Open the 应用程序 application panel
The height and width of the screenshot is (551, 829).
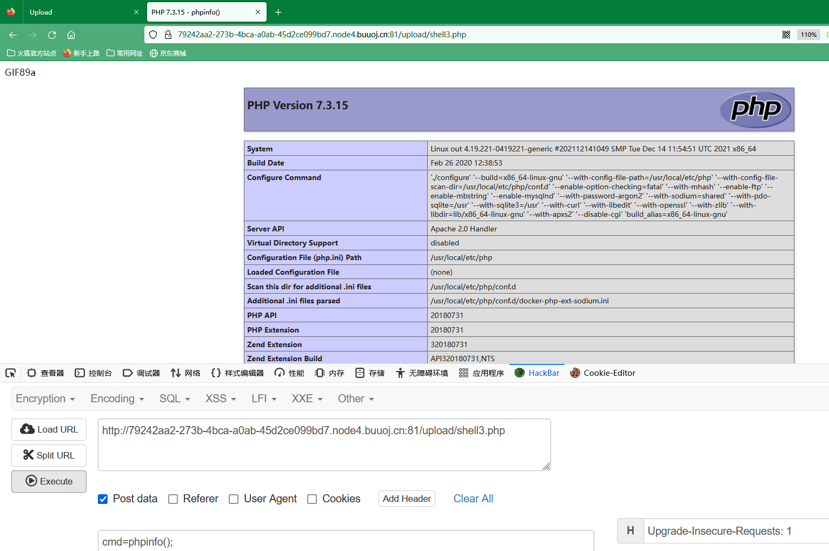pos(481,373)
